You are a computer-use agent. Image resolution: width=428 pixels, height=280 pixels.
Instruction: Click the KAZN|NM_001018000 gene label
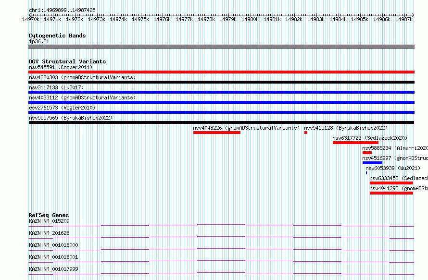tap(53, 245)
